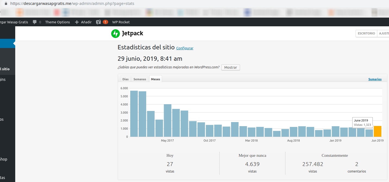The height and width of the screenshot is (182, 389).
Task: Click the 257.482 total views value
Action: click(313, 164)
